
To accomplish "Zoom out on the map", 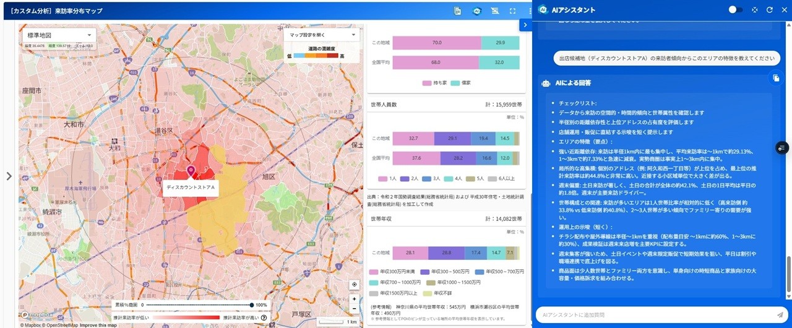I will point(354,309).
